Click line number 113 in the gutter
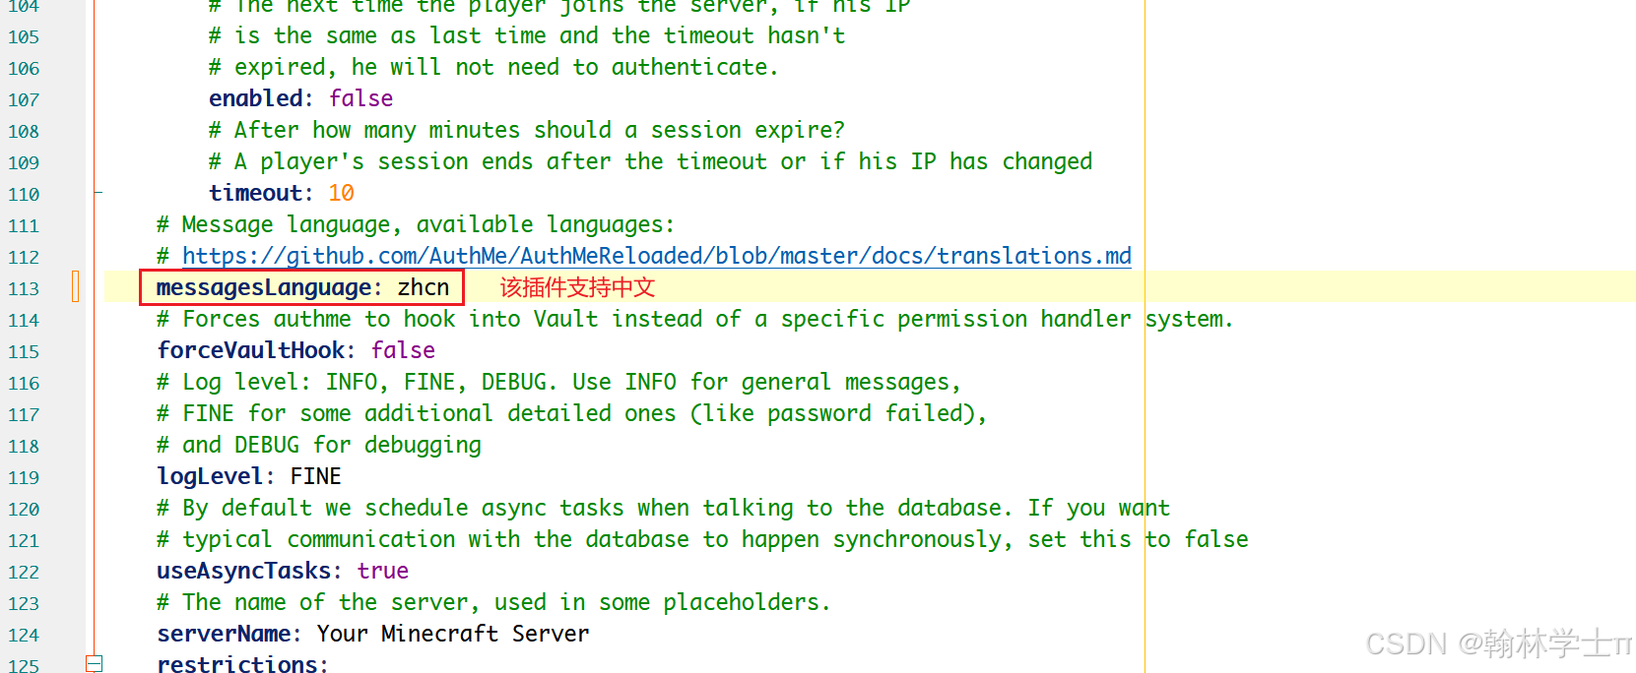This screenshot has width=1636, height=673. pyautogui.click(x=24, y=288)
